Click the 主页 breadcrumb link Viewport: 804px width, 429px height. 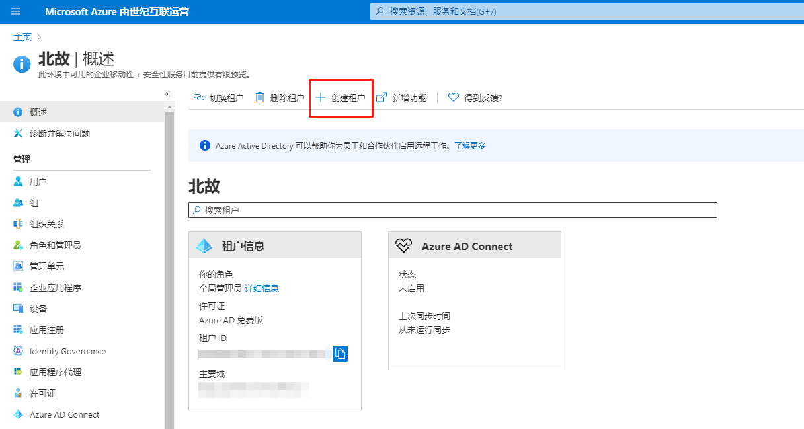22,37
